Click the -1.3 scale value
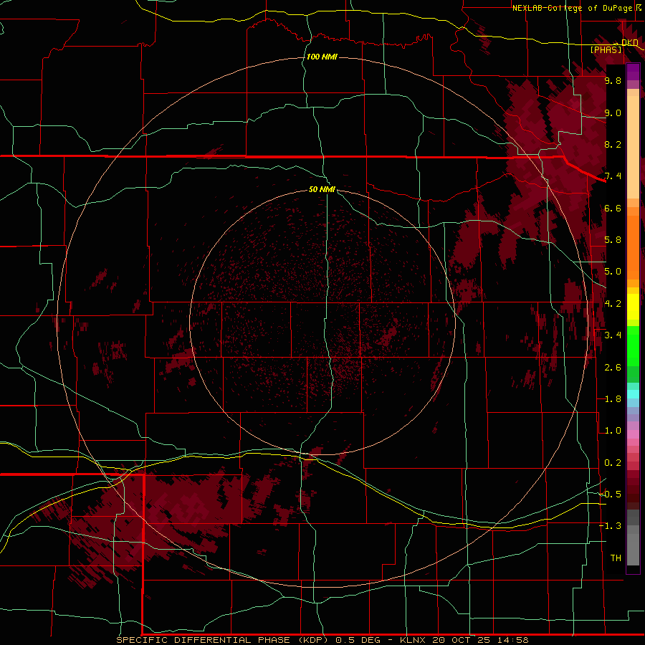645x645 pixels. 611,526
